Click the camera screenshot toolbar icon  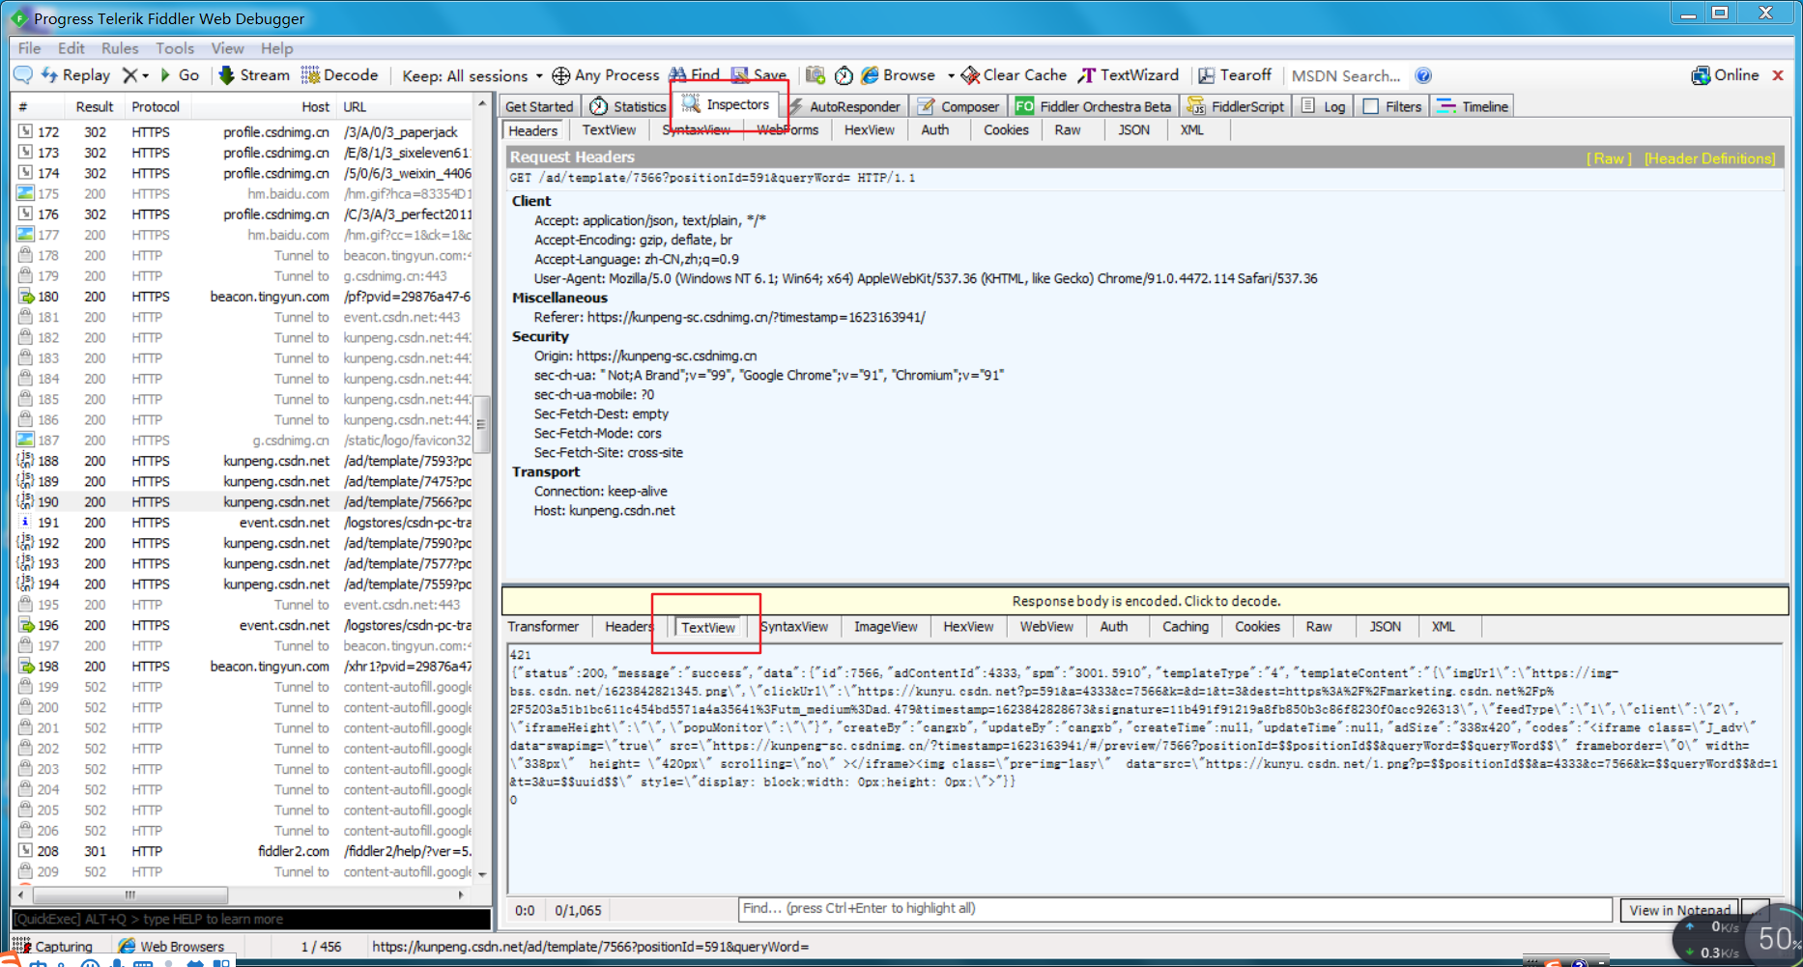(816, 75)
